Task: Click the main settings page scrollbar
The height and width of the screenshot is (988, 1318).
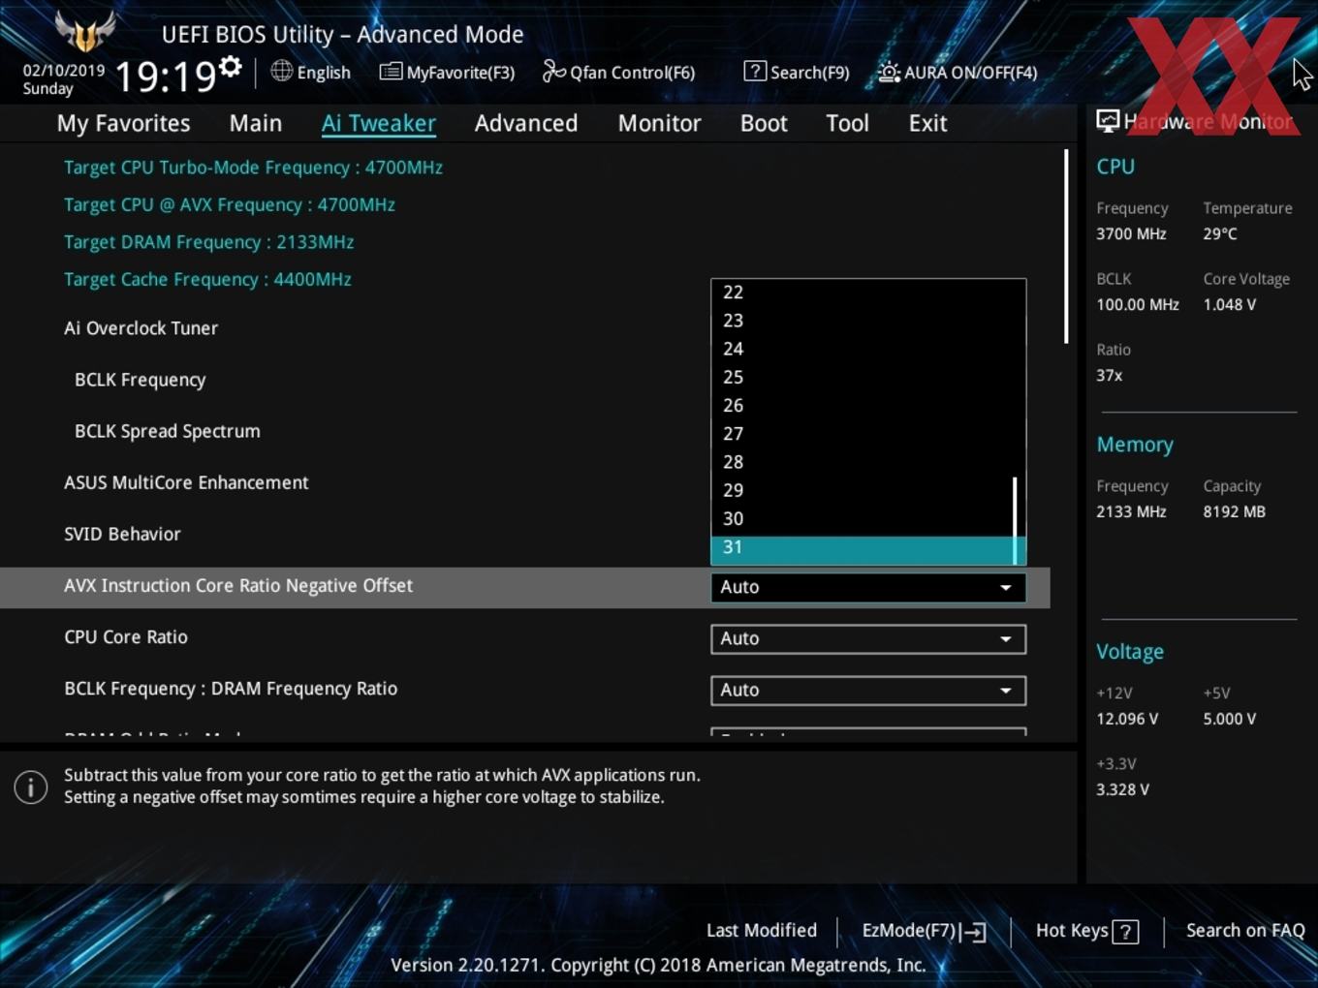Action: point(1066,246)
